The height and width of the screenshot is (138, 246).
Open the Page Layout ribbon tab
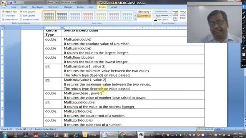[38, 7]
